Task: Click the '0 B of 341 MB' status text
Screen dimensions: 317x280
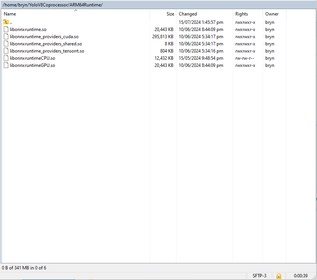Action: [24, 268]
